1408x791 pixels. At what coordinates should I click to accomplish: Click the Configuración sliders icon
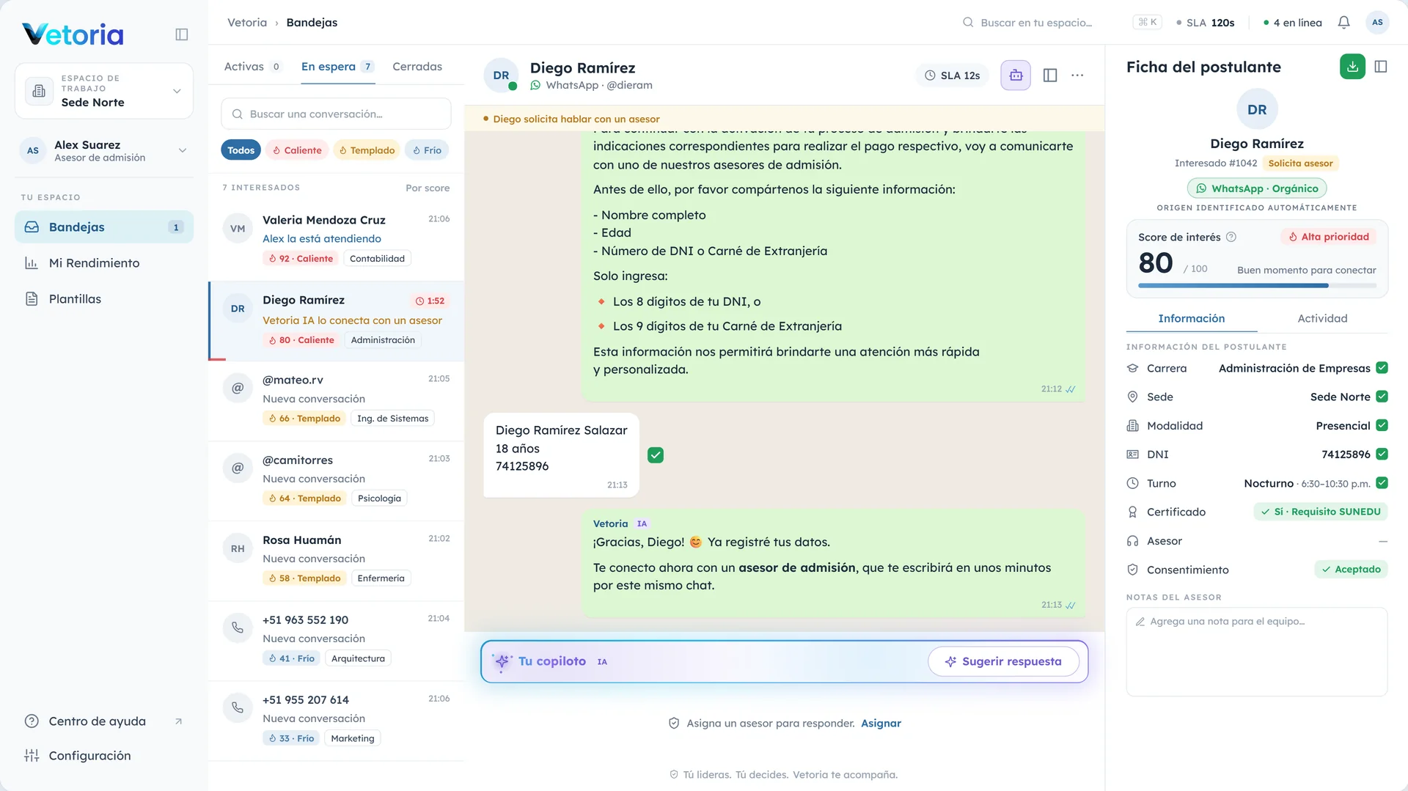tap(32, 756)
